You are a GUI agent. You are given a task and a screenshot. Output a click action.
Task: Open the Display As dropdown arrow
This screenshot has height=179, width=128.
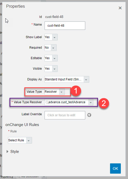click(x=86, y=79)
